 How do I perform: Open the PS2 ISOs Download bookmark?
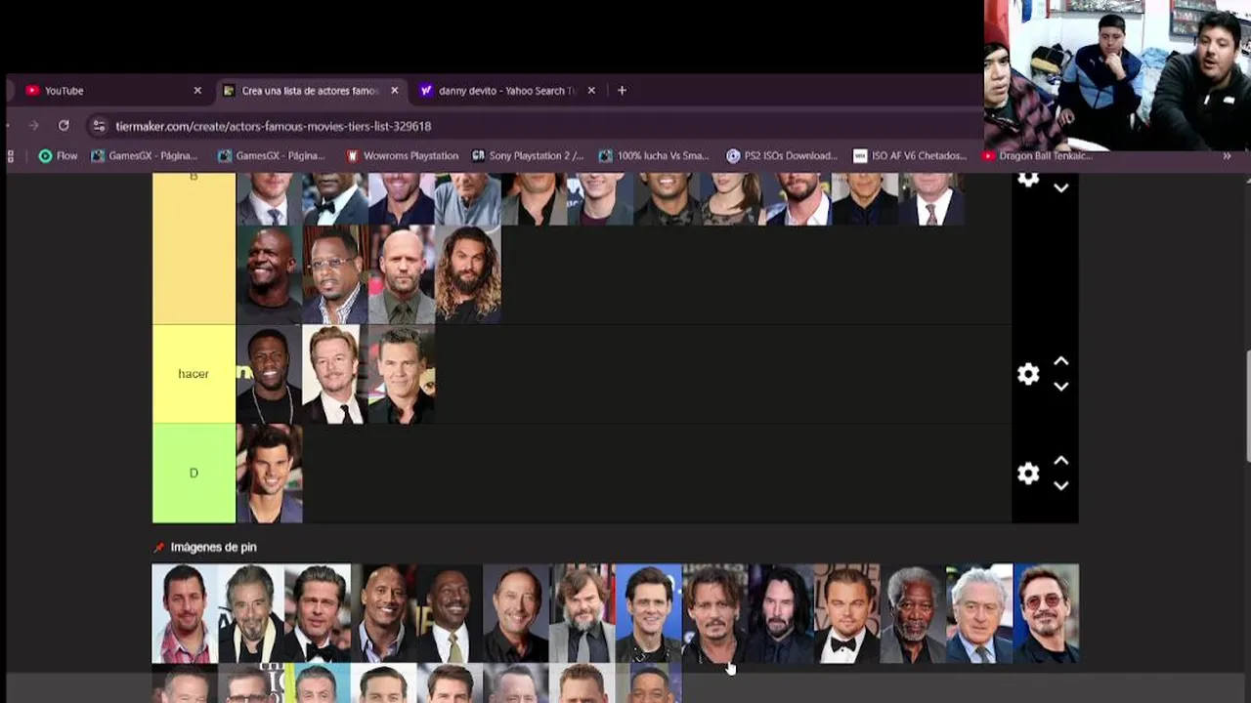coord(782,155)
